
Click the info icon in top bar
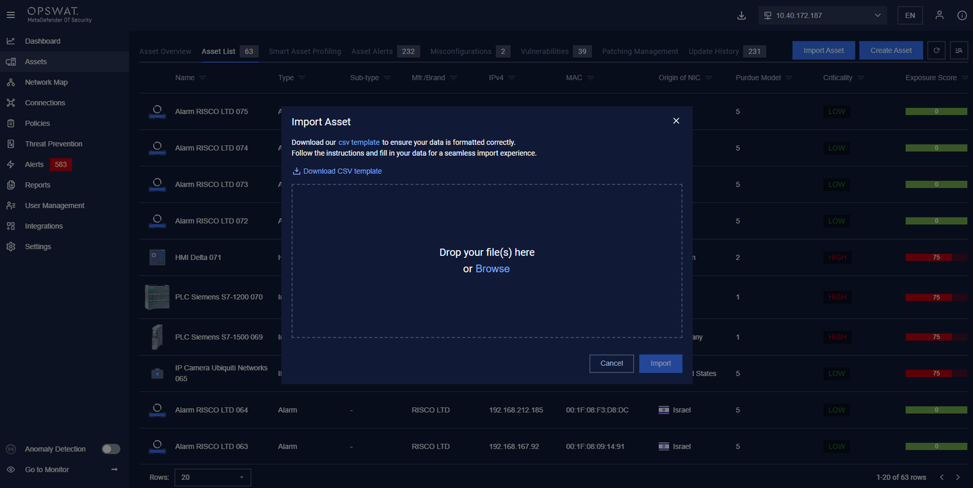pos(962,15)
